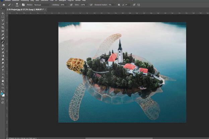Screen dimensions: 209x139
Task: Select the History Brush tool
Action: 3,49
